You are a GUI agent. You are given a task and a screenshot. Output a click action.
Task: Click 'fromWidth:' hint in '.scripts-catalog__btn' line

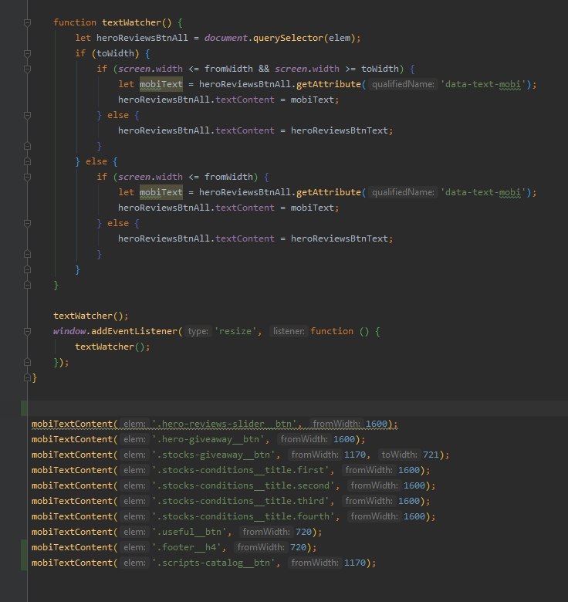315,563
